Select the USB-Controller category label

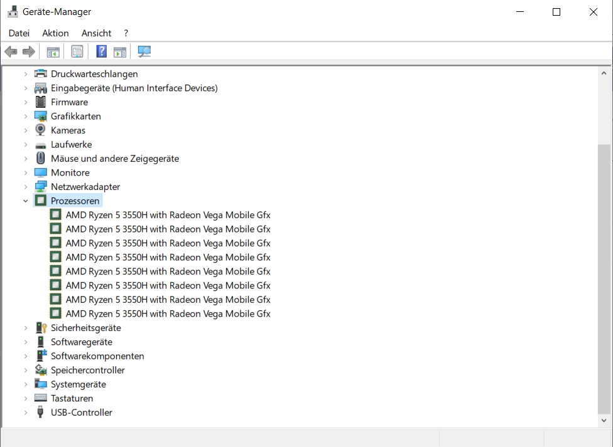click(81, 413)
